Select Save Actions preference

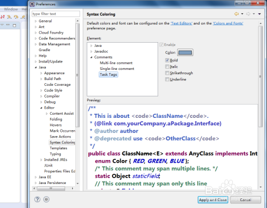[x=60, y=137]
